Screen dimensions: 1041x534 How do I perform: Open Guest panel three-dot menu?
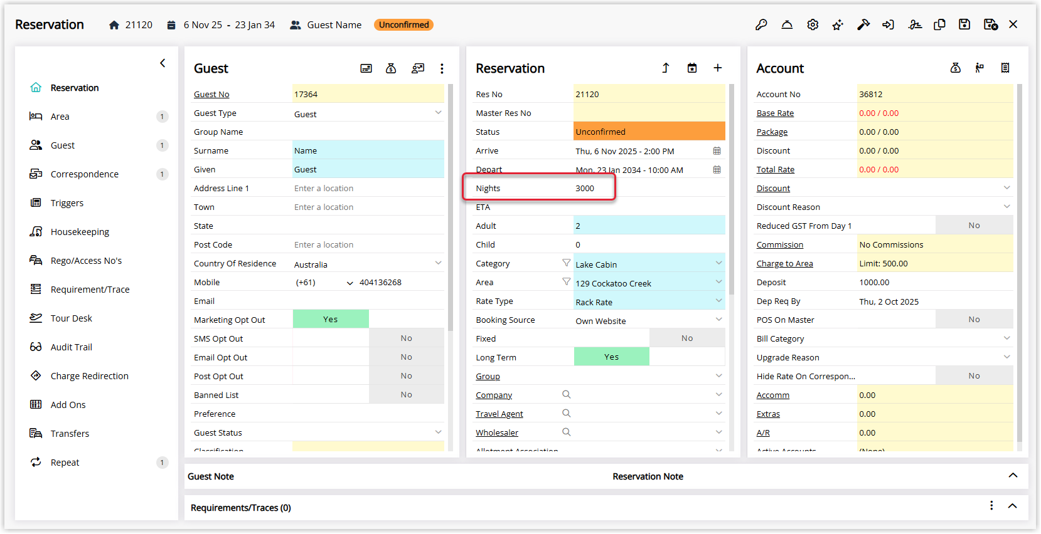[442, 68]
